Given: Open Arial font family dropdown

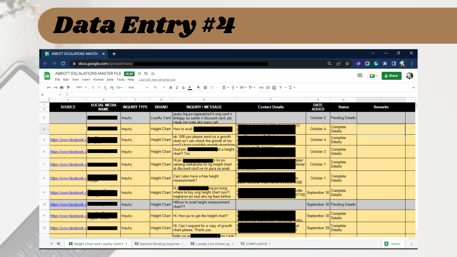Looking at the screenshot, I should 138,88.
